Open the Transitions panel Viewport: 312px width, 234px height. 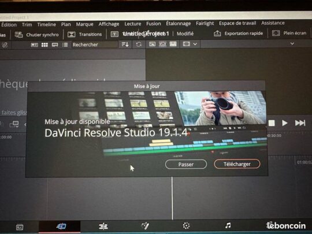[84, 34]
